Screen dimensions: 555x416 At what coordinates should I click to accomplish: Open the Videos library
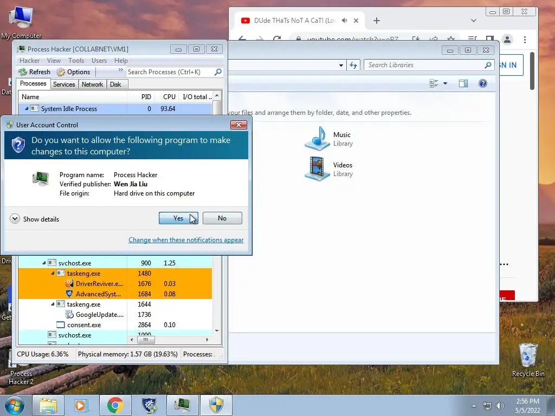329,169
